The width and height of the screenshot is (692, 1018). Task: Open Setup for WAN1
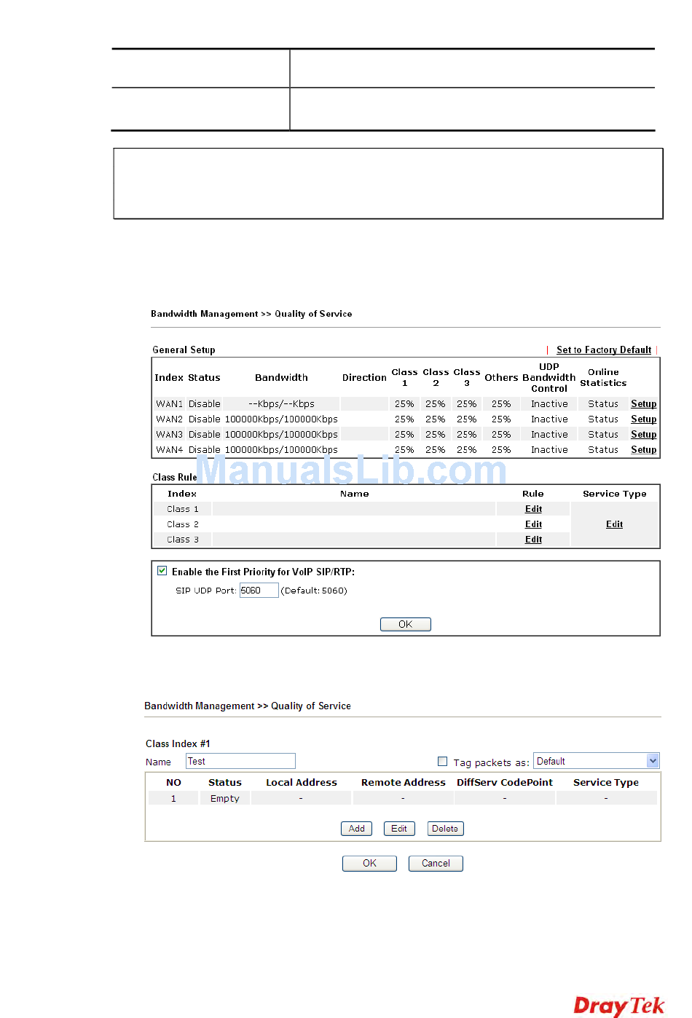[643, 404]
